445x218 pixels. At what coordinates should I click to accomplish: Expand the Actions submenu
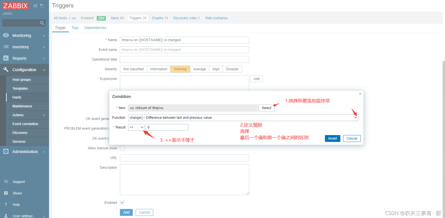click(x=44, y=115)
